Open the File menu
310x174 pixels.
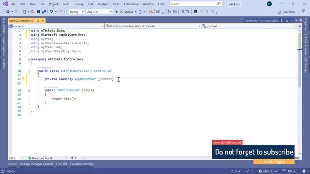point(13,4)
